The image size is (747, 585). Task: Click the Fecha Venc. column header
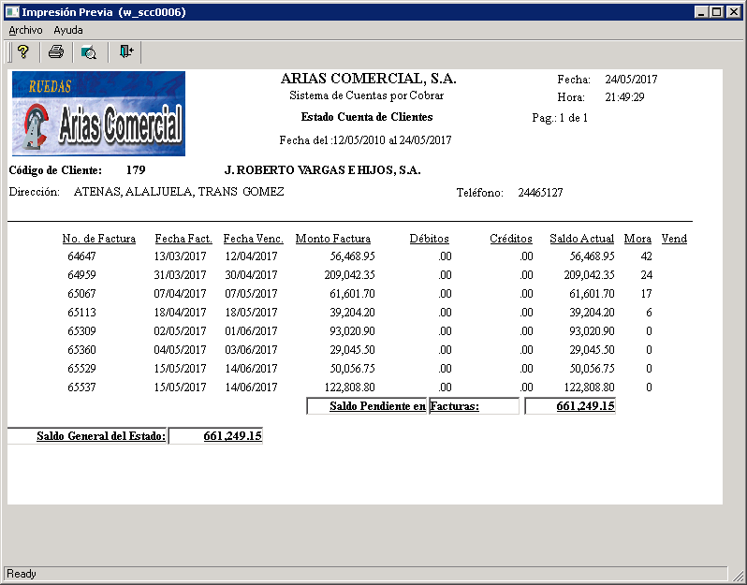pyautogui.click(x=253, y=239)
